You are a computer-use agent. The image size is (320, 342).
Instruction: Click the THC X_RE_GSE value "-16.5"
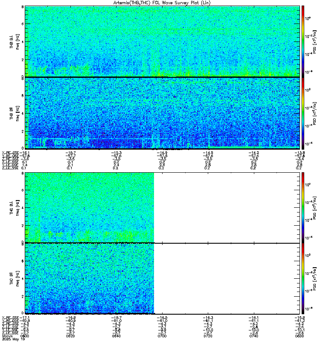tap(162, 318)
